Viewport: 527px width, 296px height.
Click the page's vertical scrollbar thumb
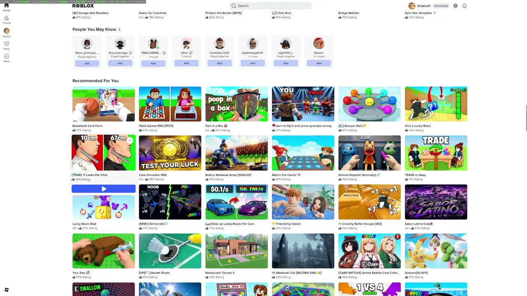point(526,118)
